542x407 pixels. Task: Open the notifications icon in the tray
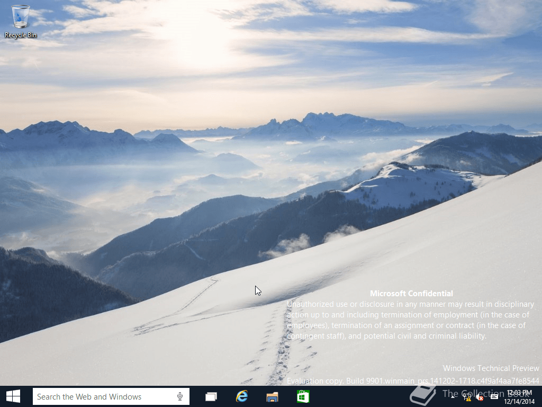tap(494, 396)
